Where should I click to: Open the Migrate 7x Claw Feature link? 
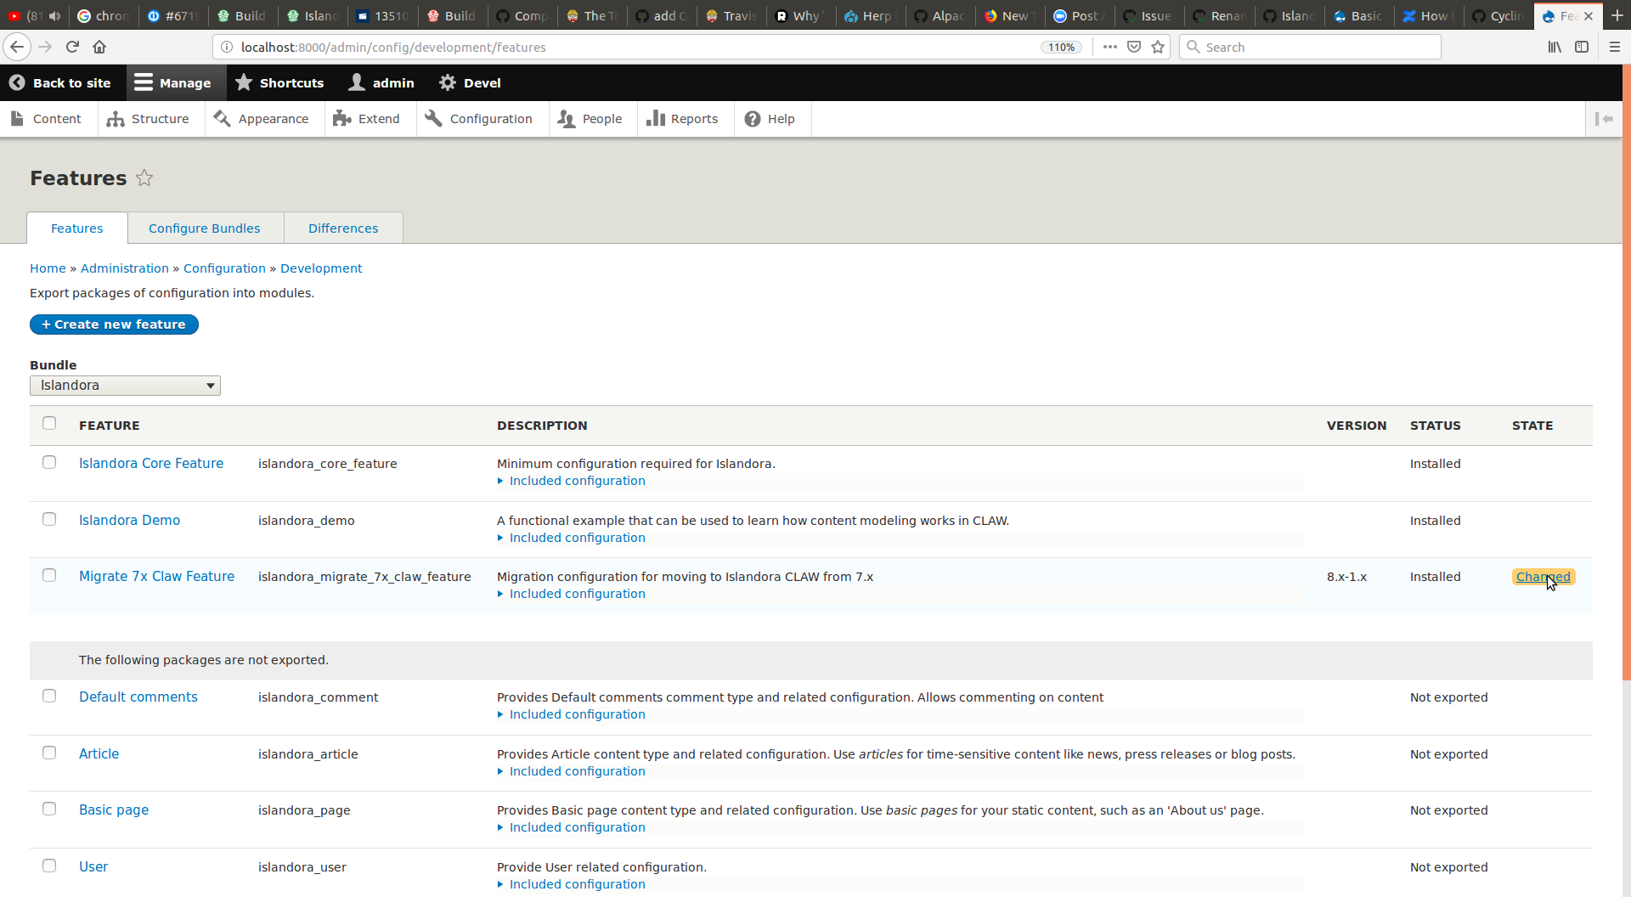coord(156,576)
